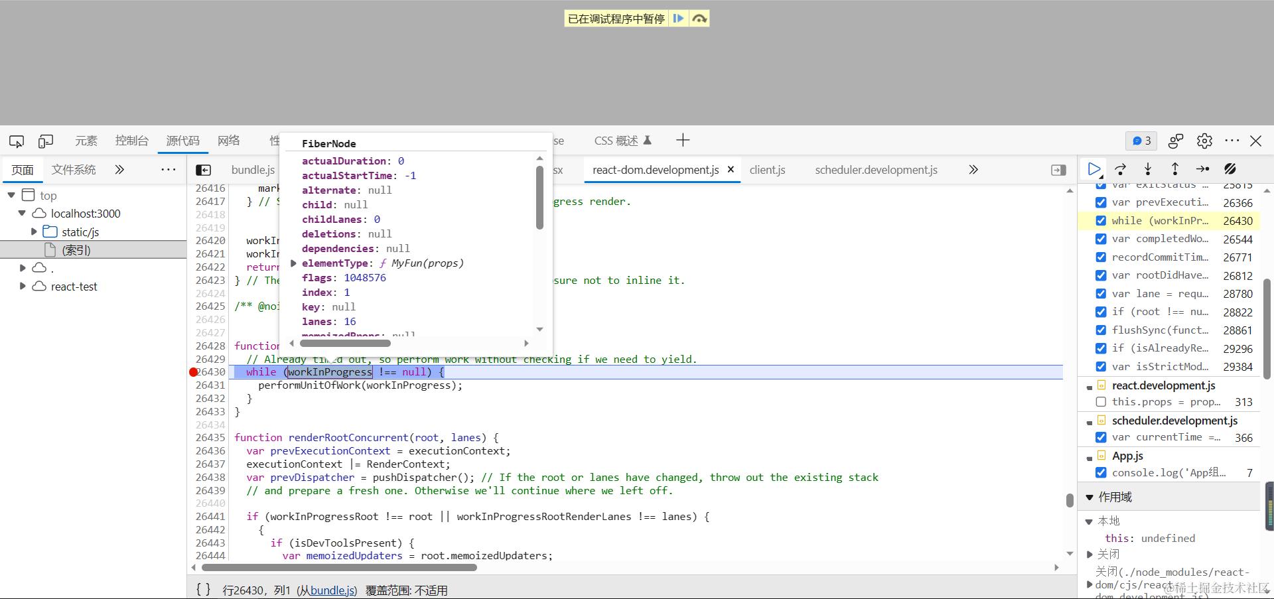
Task: Pretty print the source with braces icon
Action: point(204,589)
